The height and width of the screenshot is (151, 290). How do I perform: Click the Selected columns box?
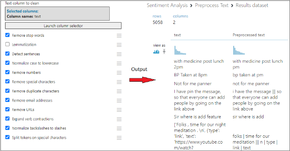click(x=57, y=14)
